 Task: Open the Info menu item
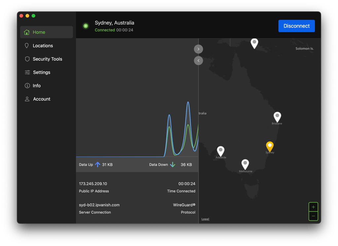tap(47, 86)
